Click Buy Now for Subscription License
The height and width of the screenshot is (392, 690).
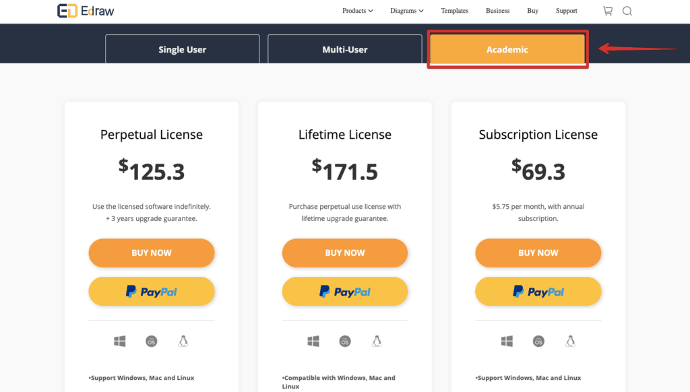[x=538, y=253]
